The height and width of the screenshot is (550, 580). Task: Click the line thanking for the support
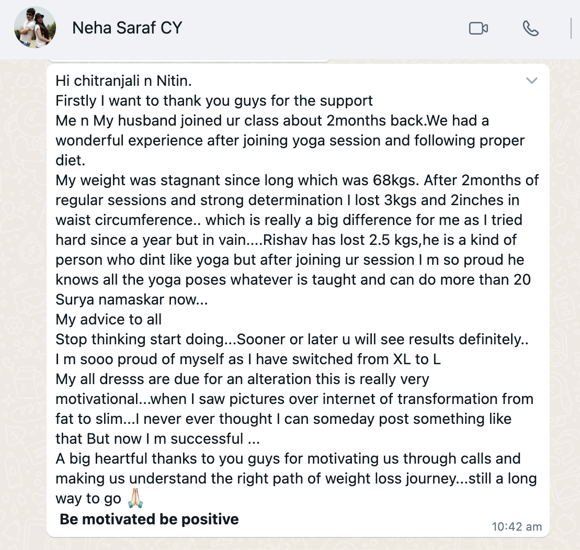pos(214,100)
